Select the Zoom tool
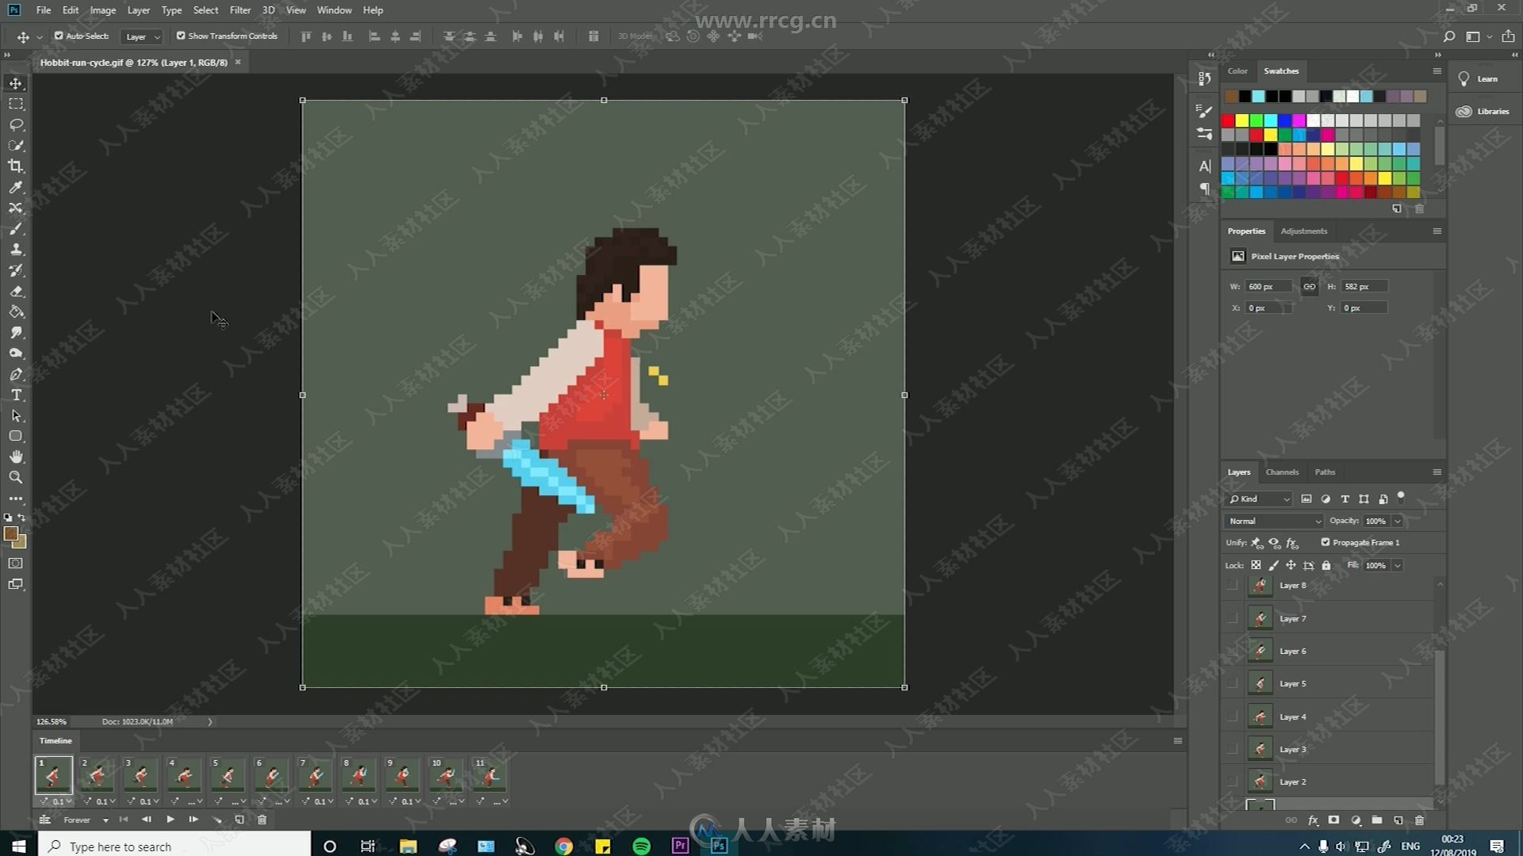The image size is (1523, 856). click(16, 477)
